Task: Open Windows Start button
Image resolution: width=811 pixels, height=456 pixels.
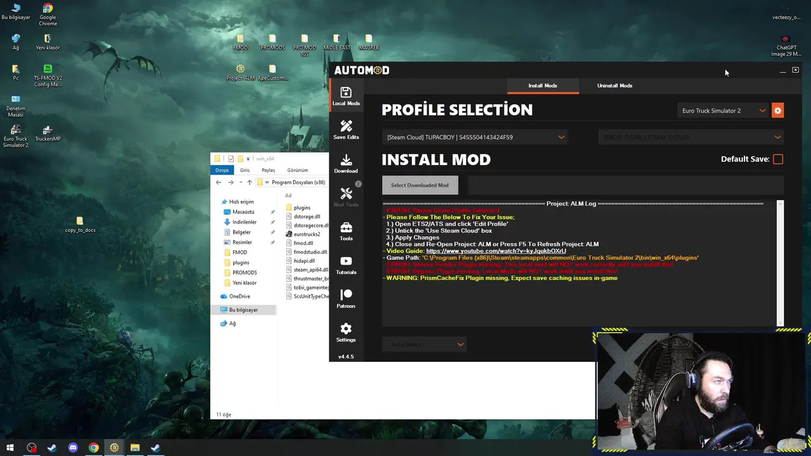Action: coord(10,448)
